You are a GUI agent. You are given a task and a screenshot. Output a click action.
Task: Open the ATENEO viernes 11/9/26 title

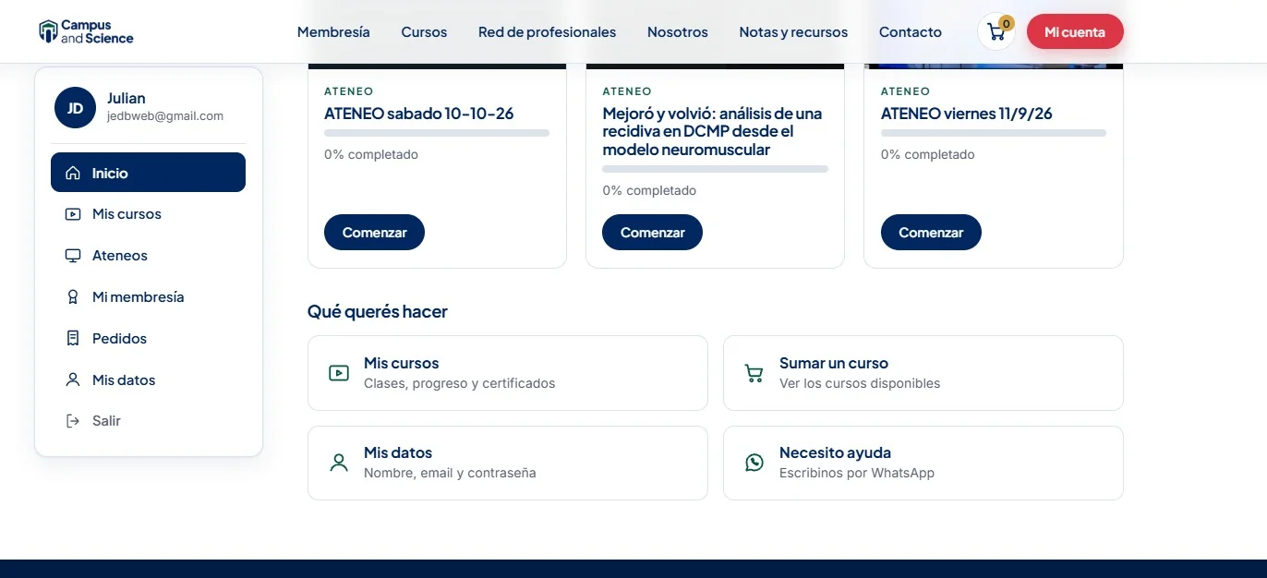coord(967,114)
